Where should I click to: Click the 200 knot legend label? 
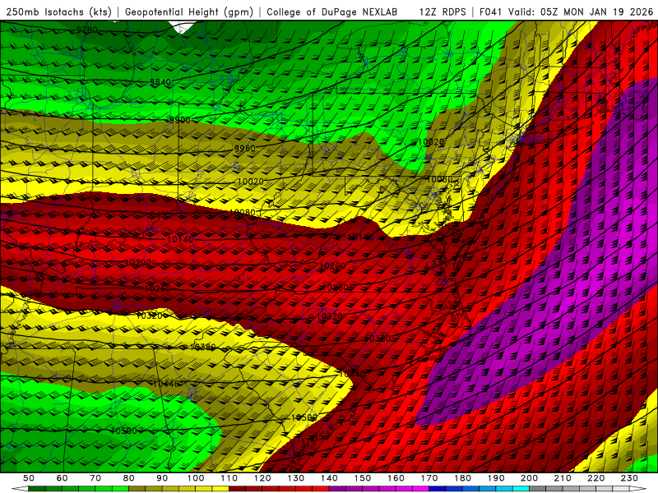tap(529, 478)
